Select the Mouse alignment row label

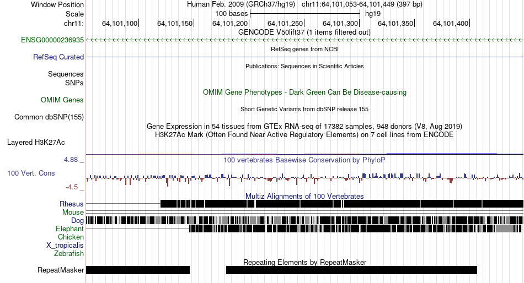[x=73, y=213]
